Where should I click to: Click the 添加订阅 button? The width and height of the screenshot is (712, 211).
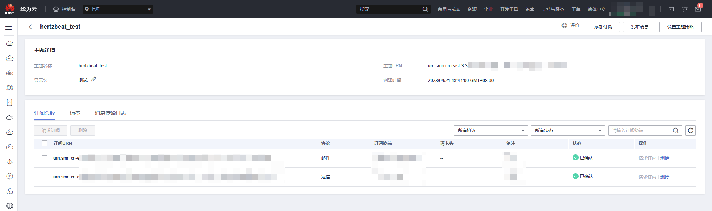click(603, 27)
